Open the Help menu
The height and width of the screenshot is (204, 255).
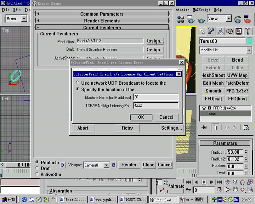[218, 10]
